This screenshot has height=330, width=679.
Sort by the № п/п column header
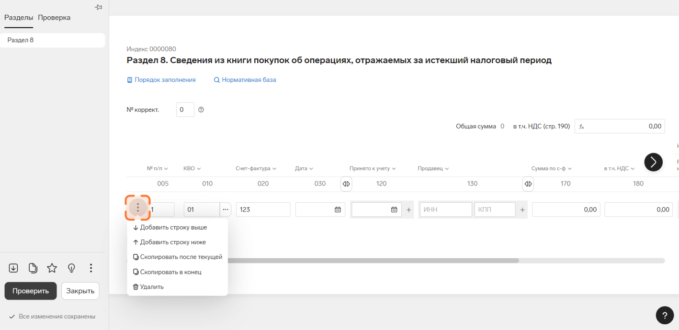158,168
